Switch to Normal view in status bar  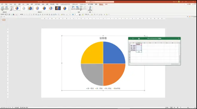(171, 108)
